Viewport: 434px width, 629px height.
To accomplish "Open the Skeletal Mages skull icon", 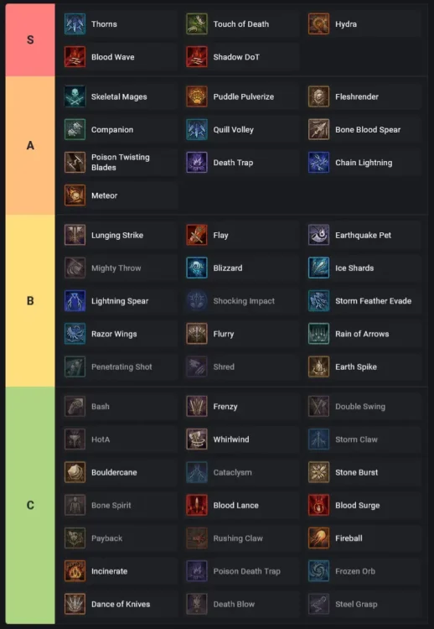I will 75,96.
